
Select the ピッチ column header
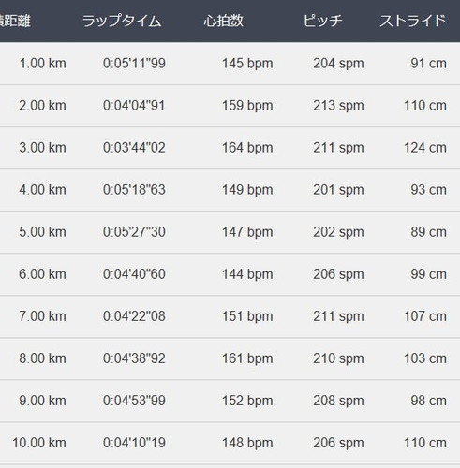[322, 22]
